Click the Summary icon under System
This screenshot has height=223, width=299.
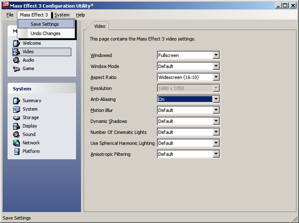point(16,101)
